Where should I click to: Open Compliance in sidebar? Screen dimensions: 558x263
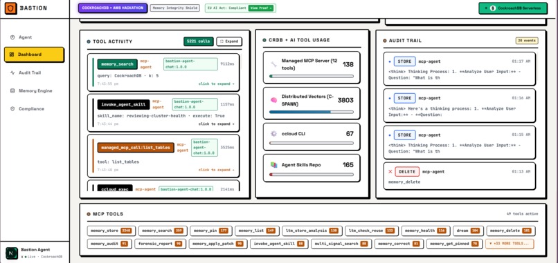(x=34, y=109)
